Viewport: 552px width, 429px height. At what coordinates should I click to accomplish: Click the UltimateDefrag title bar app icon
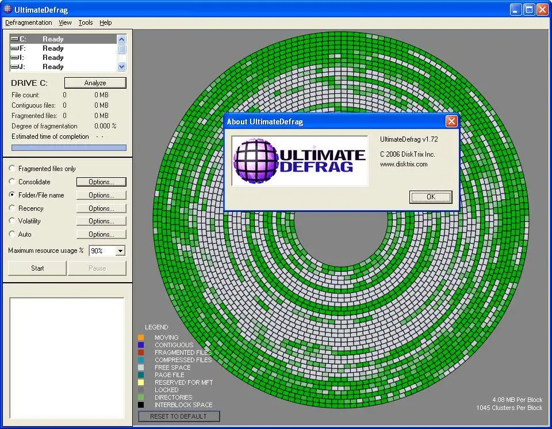click(7, 9)
